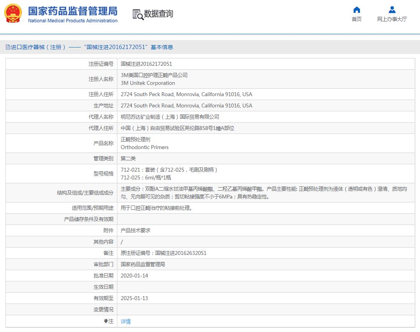Click the 其他内容 slash value
The height and width of the screenshot is (332, 420).
[122, 242]
